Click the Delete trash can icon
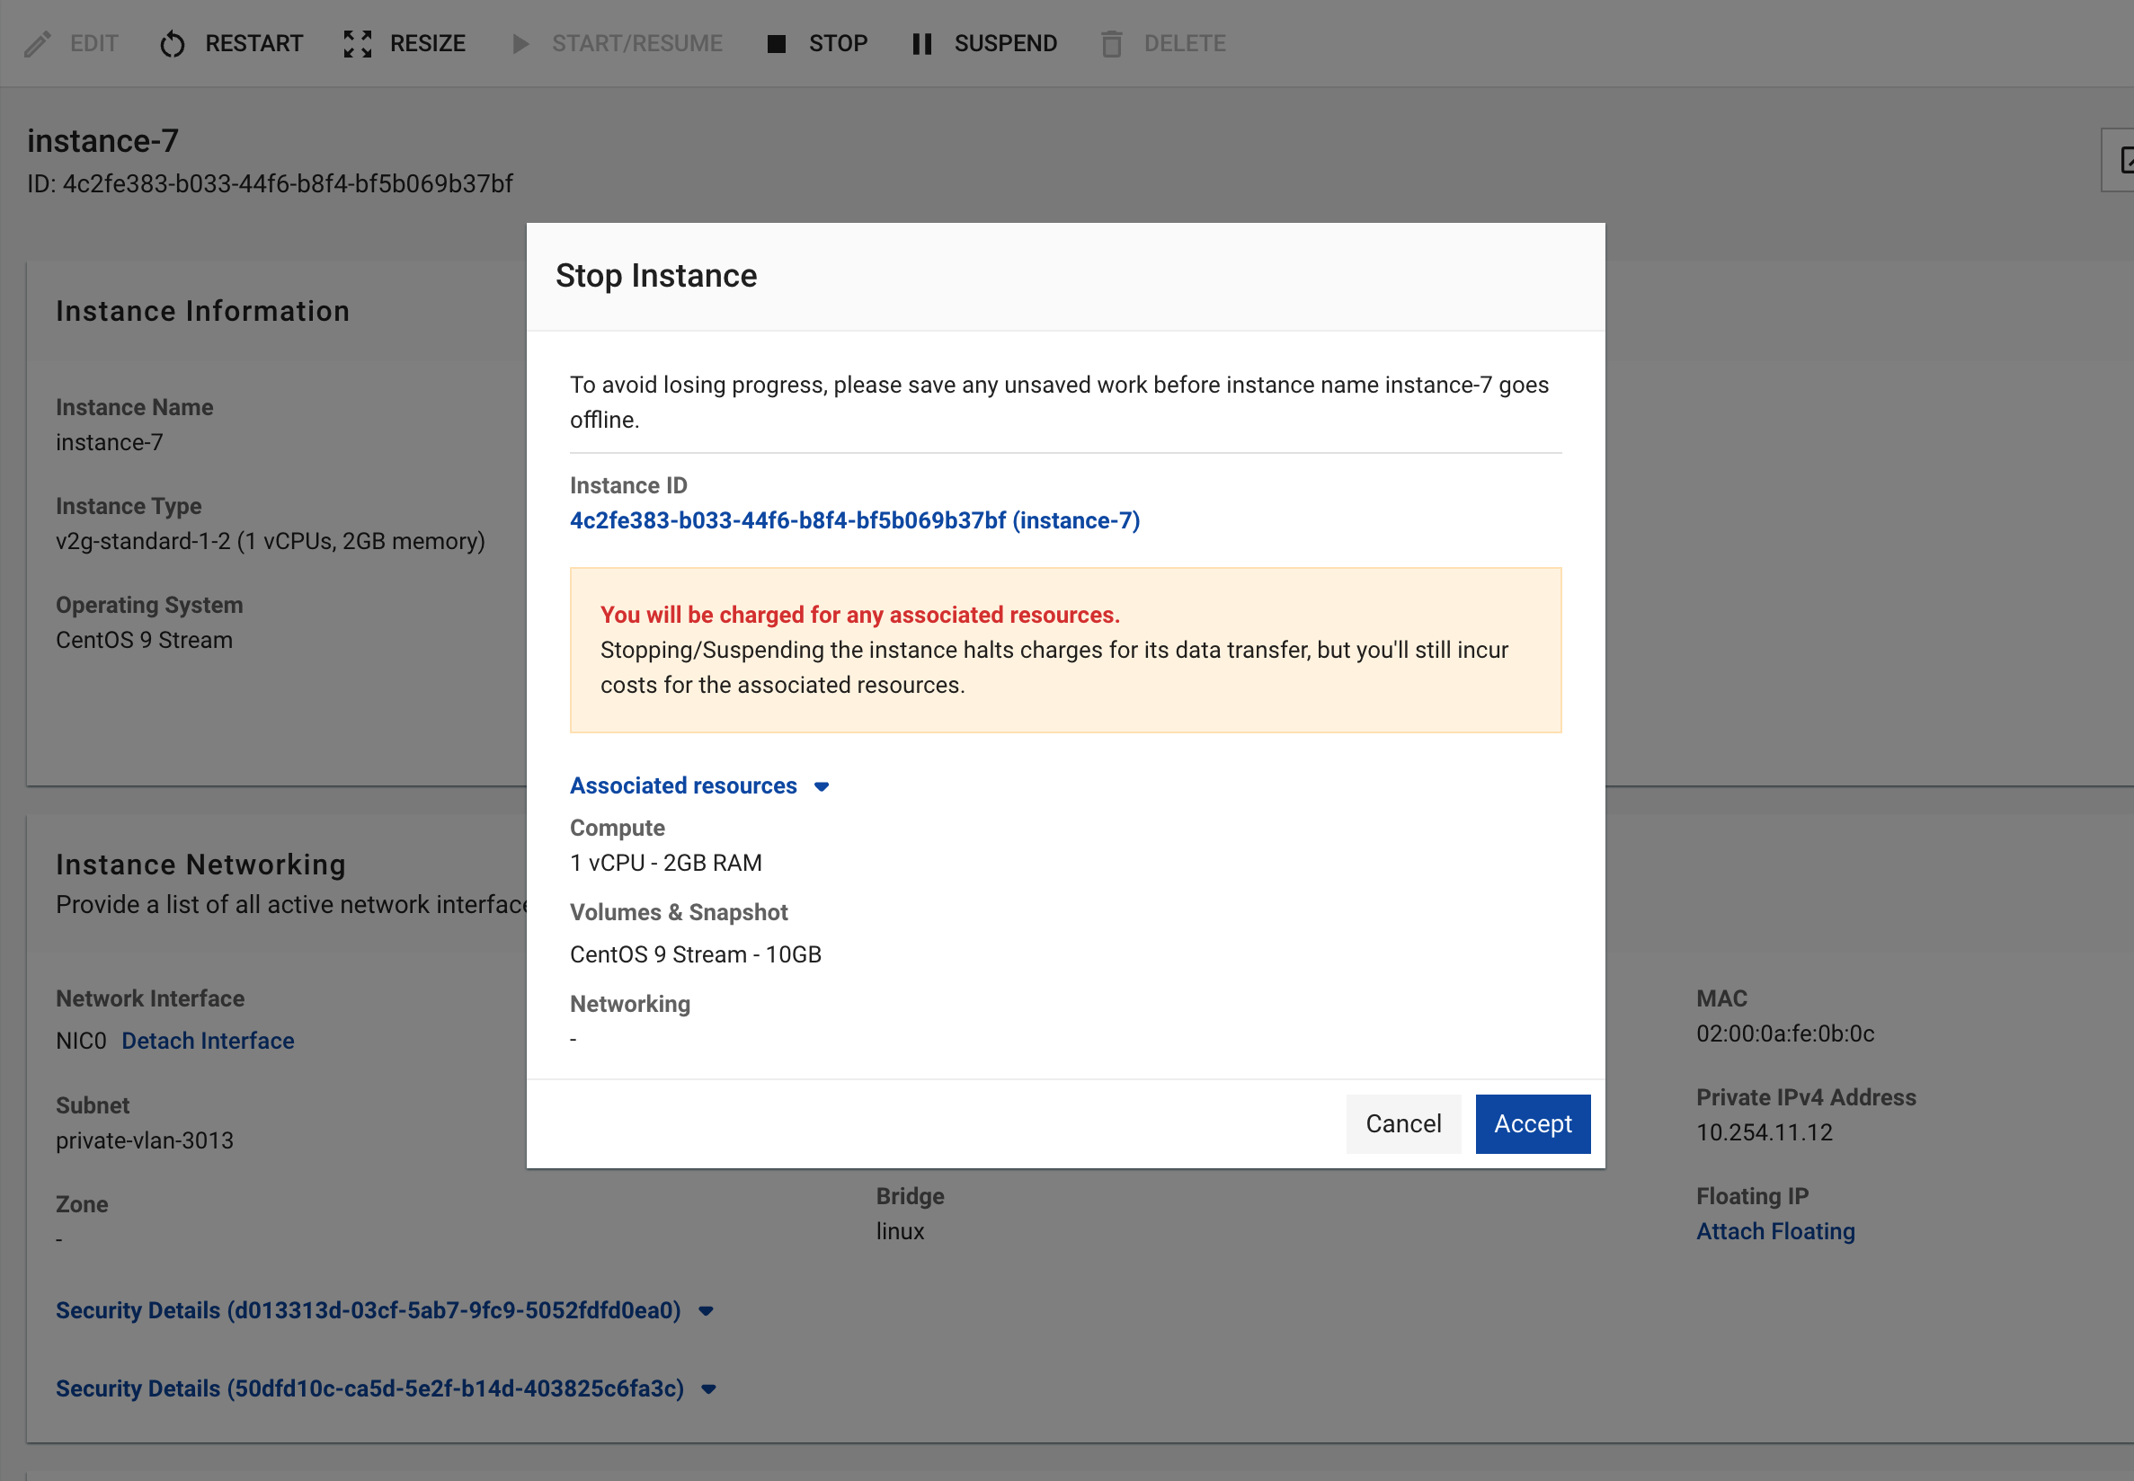 coord(1111,44)
